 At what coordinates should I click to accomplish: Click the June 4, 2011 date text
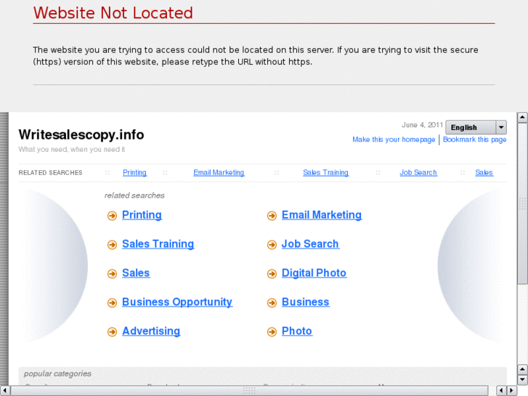coord(422,125)
